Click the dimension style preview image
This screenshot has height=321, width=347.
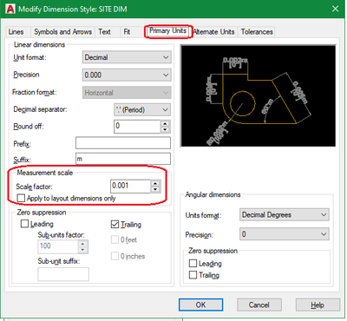(x=258, y=95)
